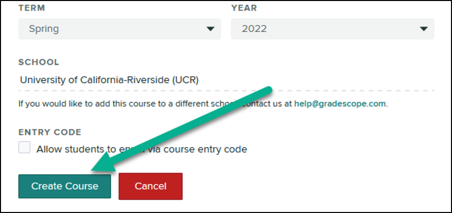The width and height of the screenshot is (452, 213).
Task: Select the 'Spring' text in Term
Action: [44, 29]
